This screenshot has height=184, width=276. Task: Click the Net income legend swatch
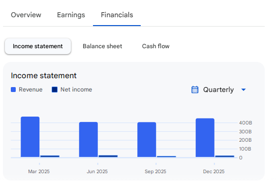pyautogui.click(x=55, y=90)
